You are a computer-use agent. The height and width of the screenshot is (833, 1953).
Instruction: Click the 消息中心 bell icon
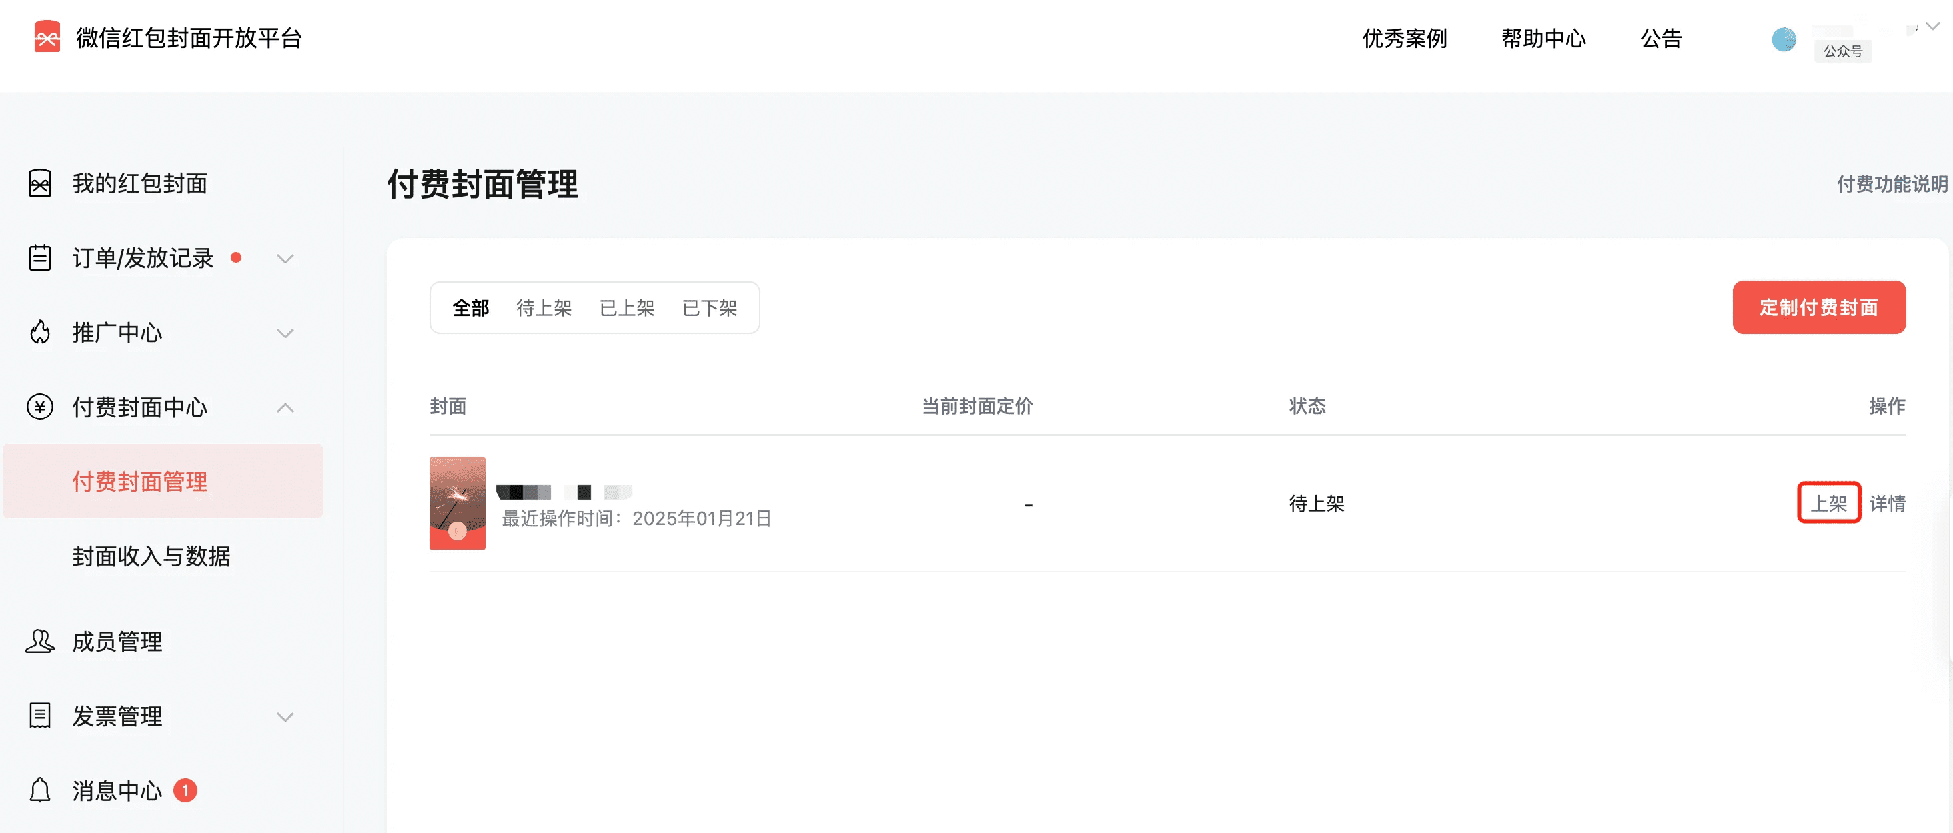[40, 790]
